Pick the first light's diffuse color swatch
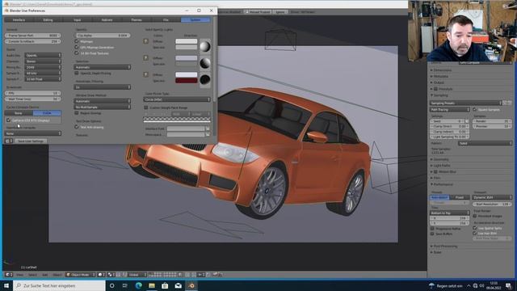Image resolution: width=517 pixels, height=291 pixels. tap(187, 41)
